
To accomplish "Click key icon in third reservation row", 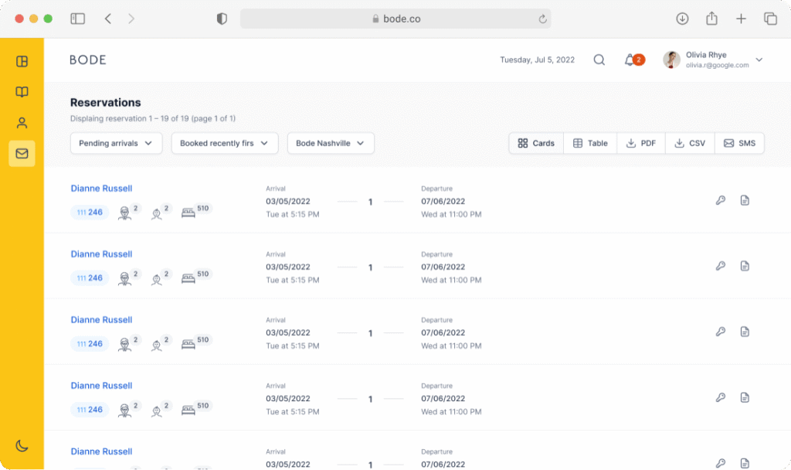I will (721, 332).
